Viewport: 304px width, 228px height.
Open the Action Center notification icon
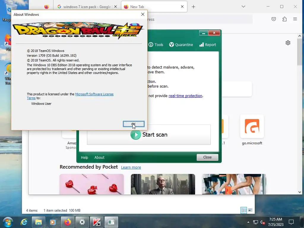[x=291, y=222]
